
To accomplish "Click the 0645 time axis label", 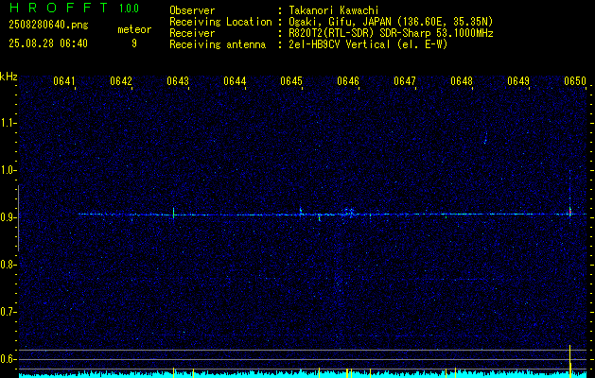I will pyautogui.click(x=291, y=81).
